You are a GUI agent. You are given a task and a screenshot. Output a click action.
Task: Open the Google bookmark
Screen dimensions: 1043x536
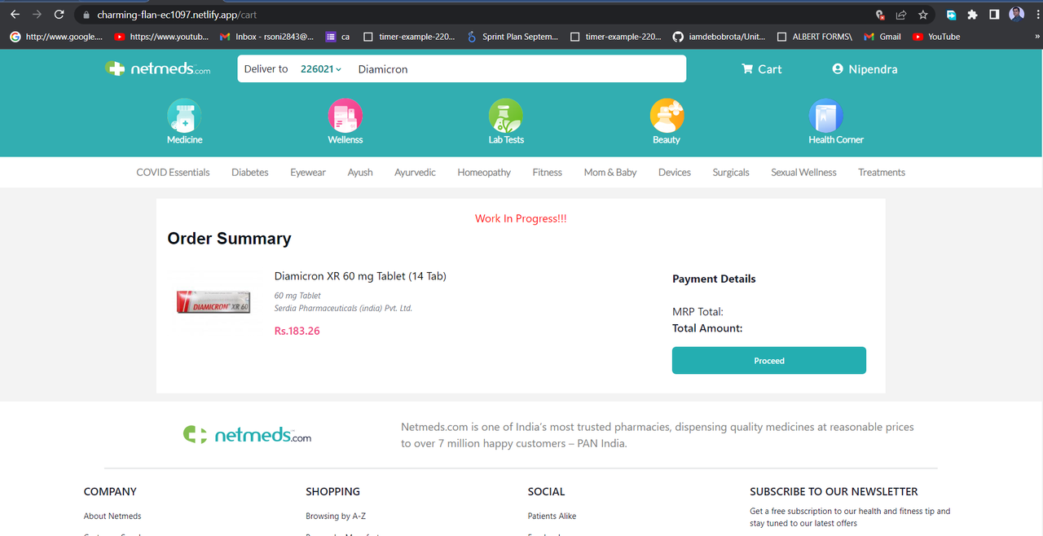56,37
